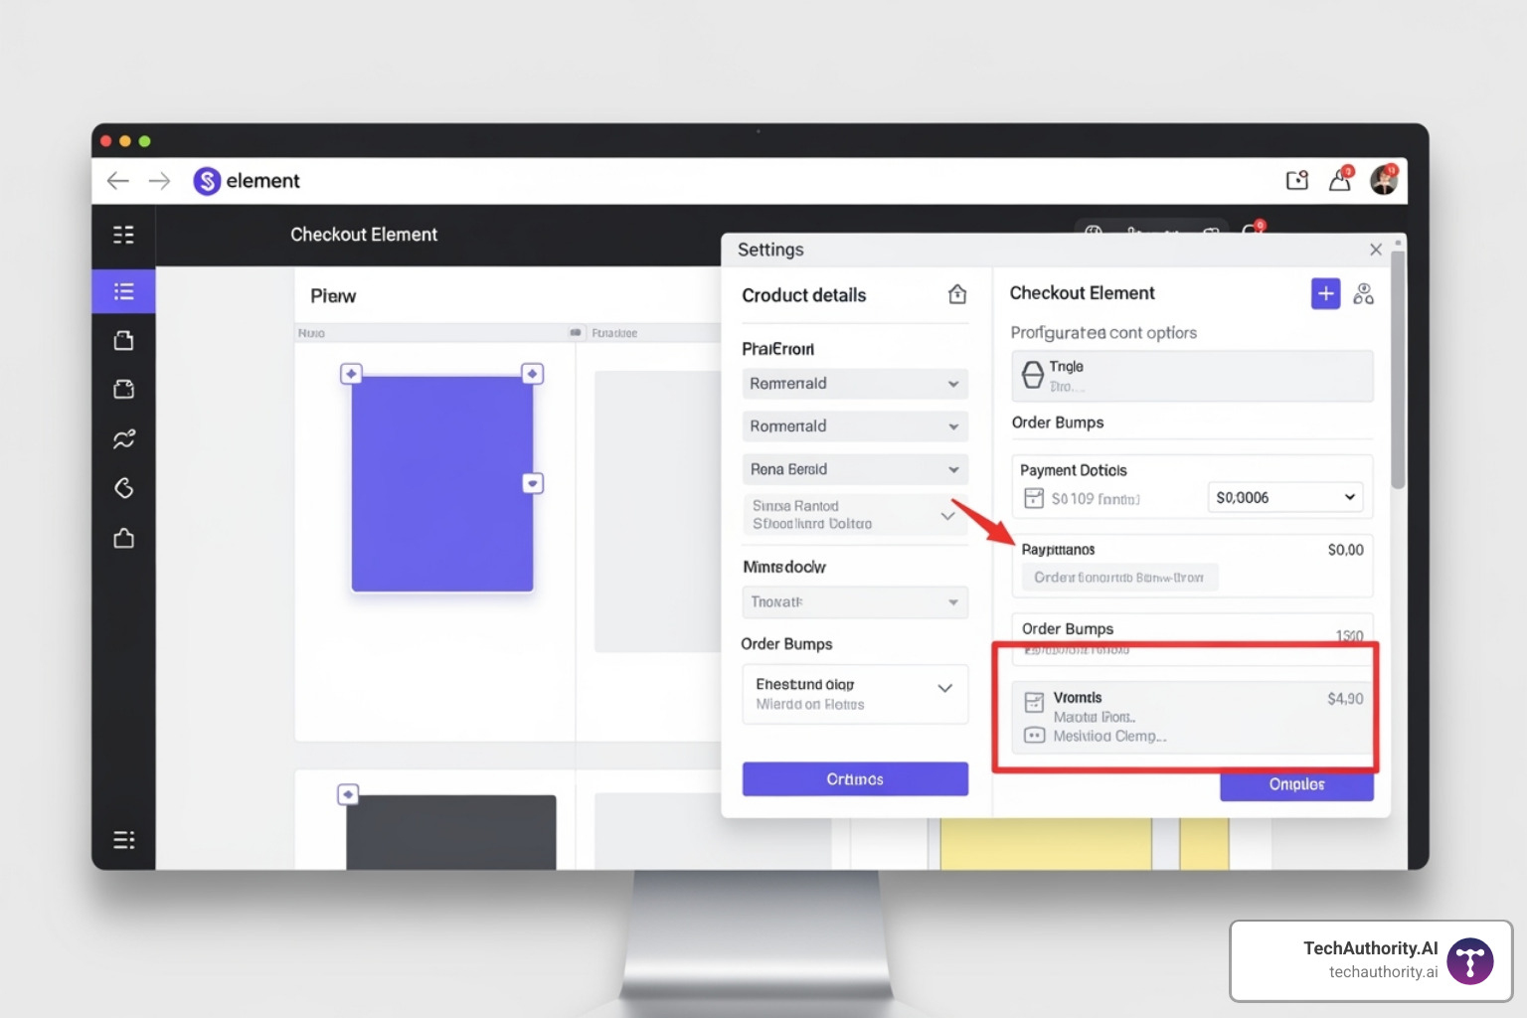Click the home icon next to Product details
This screenshot has width=1527, height=1018.
click(x=956, y=294)
